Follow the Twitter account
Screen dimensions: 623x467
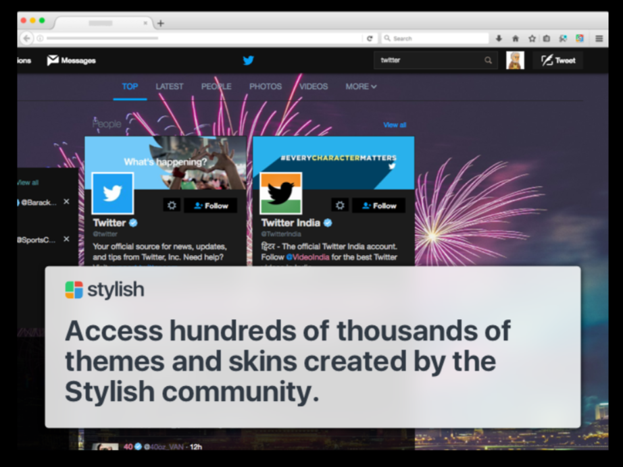tap(211, 206)
